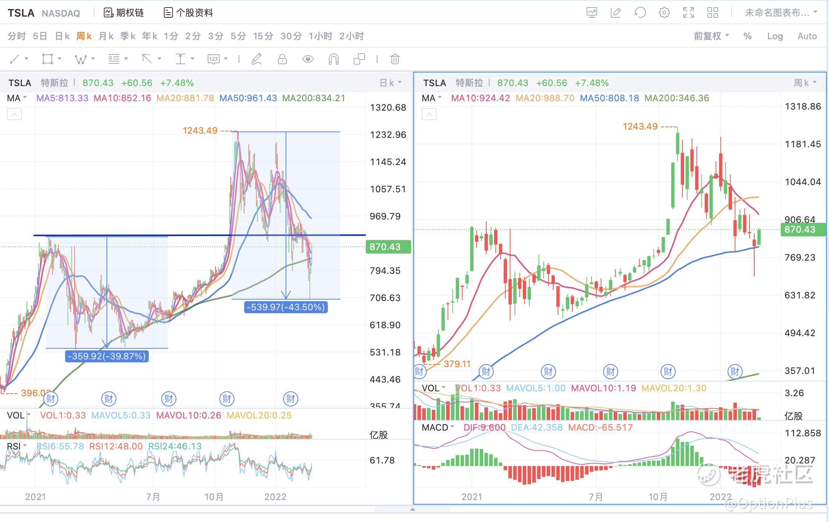Viewport: 829px width, 522px height.
Task: Expand the trend line tool dropdown arrow
Action: [x=26, y=59]
